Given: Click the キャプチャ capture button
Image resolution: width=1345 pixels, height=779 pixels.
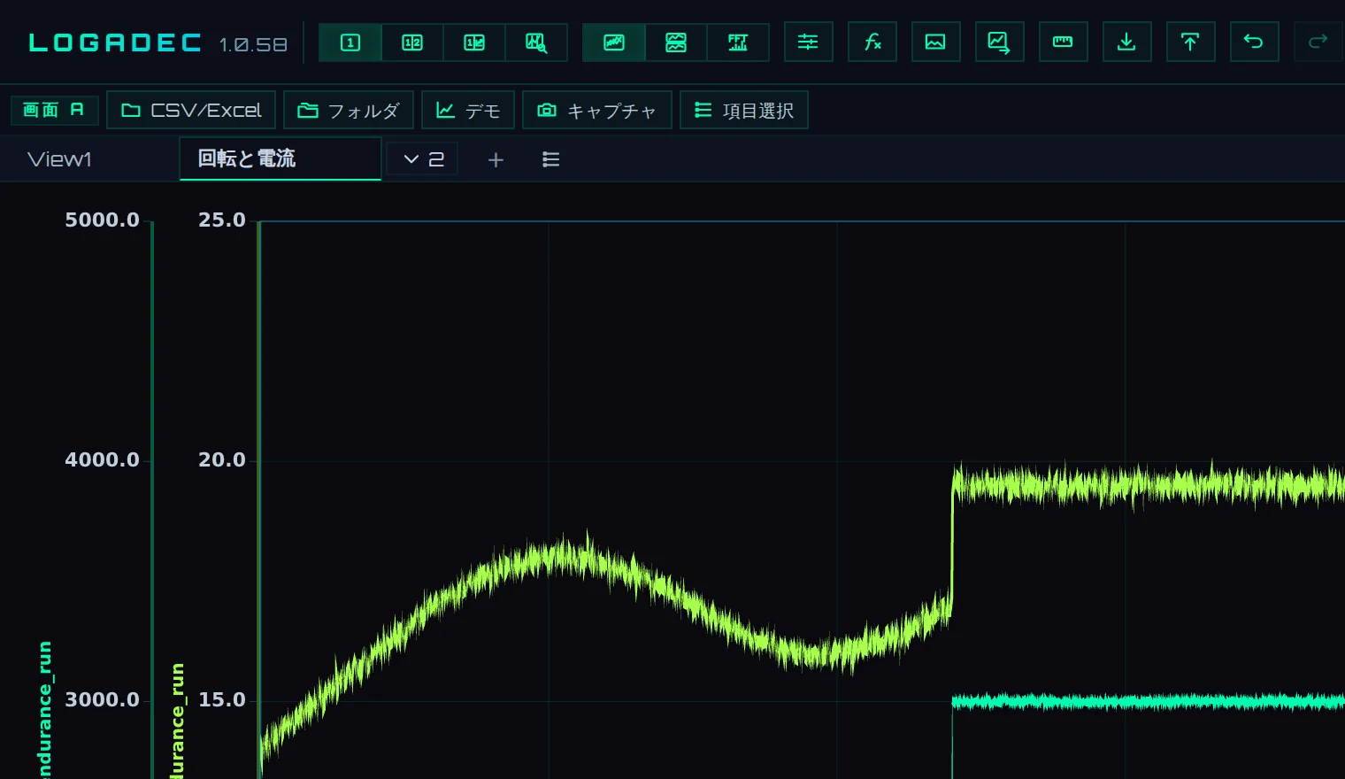Looking at the screenshot, I should 597,110.
